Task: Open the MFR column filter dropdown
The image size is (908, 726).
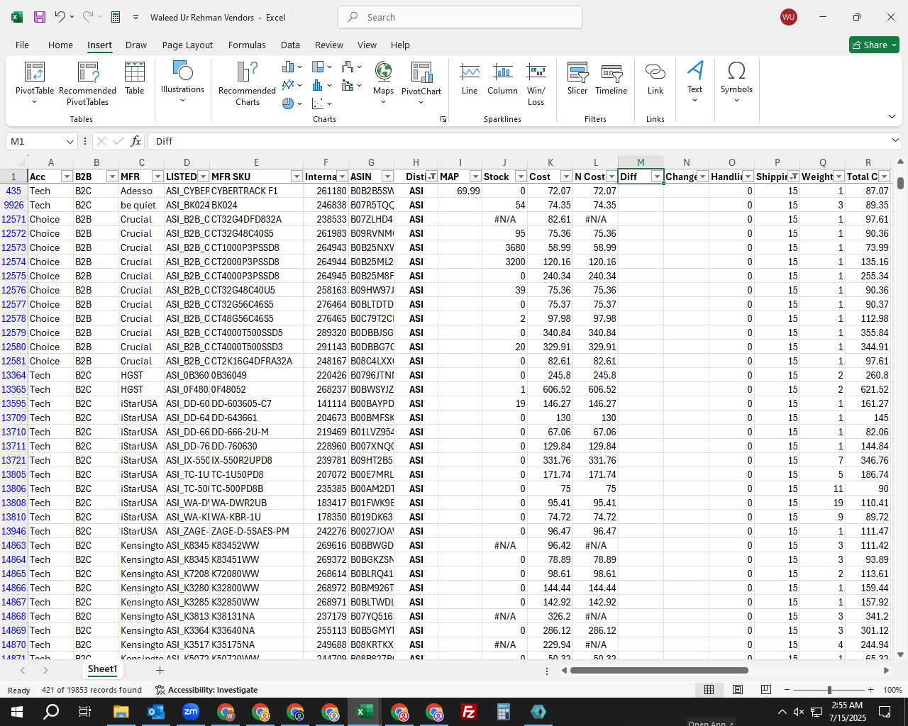Action: (157, 177)
